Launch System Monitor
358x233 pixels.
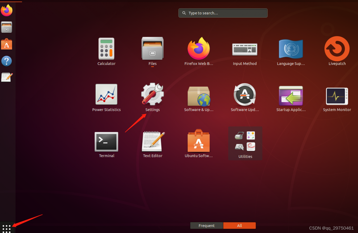[x=337, y=96]
